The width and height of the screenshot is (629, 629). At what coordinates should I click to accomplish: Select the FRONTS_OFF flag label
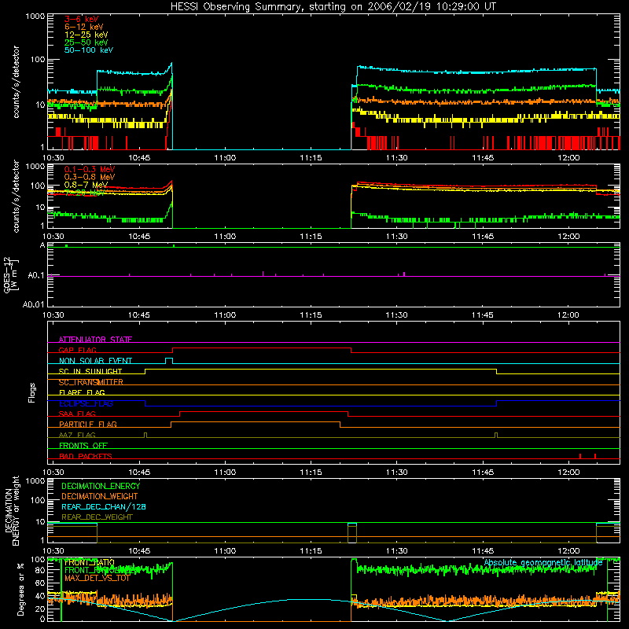click(83, 445)
